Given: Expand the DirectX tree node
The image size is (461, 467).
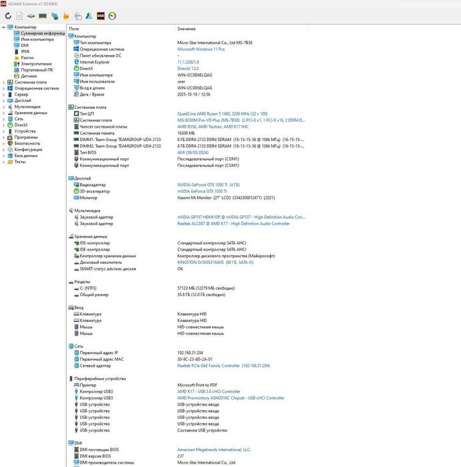Looking at the screenshot, I should pos(3,125).
